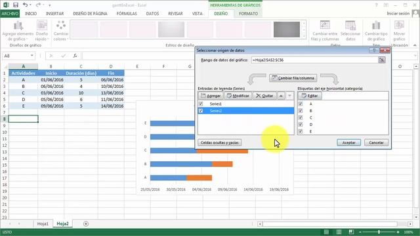Move series up with the arrow button
The width and height of the screenshot is (420, 236).
pyautogui.click(x=281, y=96)
